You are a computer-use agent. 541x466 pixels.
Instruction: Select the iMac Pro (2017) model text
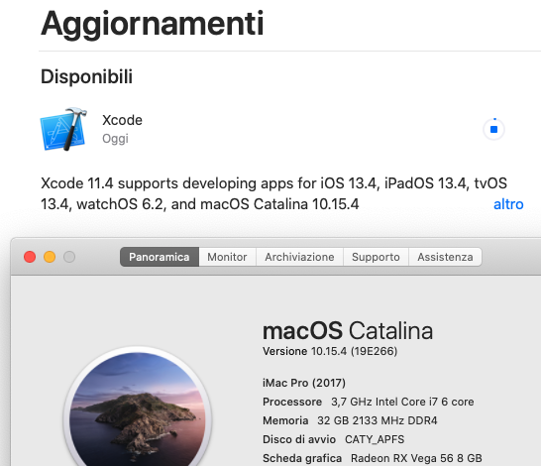pos(304,383)
